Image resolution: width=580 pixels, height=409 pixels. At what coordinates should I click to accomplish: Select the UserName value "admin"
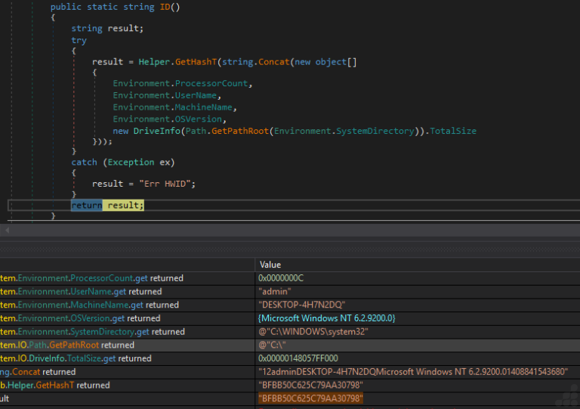tap(274, 292)
